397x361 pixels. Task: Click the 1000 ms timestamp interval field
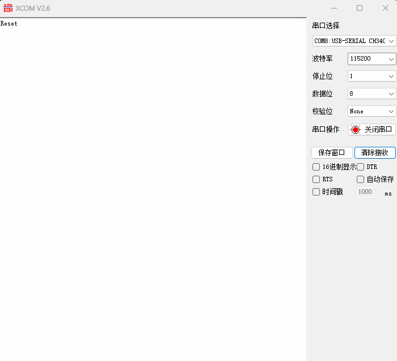(369, 192)
